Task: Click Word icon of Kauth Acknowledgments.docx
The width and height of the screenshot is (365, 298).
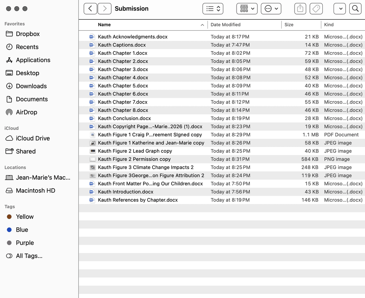Action: (92, 37)
